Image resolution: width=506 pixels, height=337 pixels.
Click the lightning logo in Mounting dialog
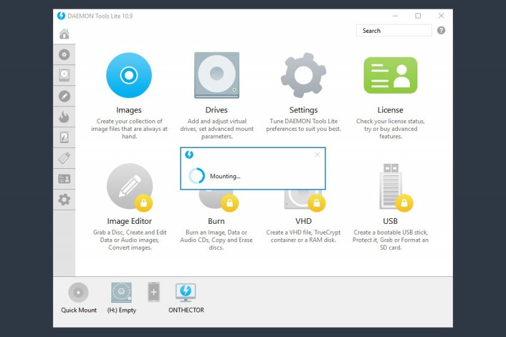tap(189, 155)
